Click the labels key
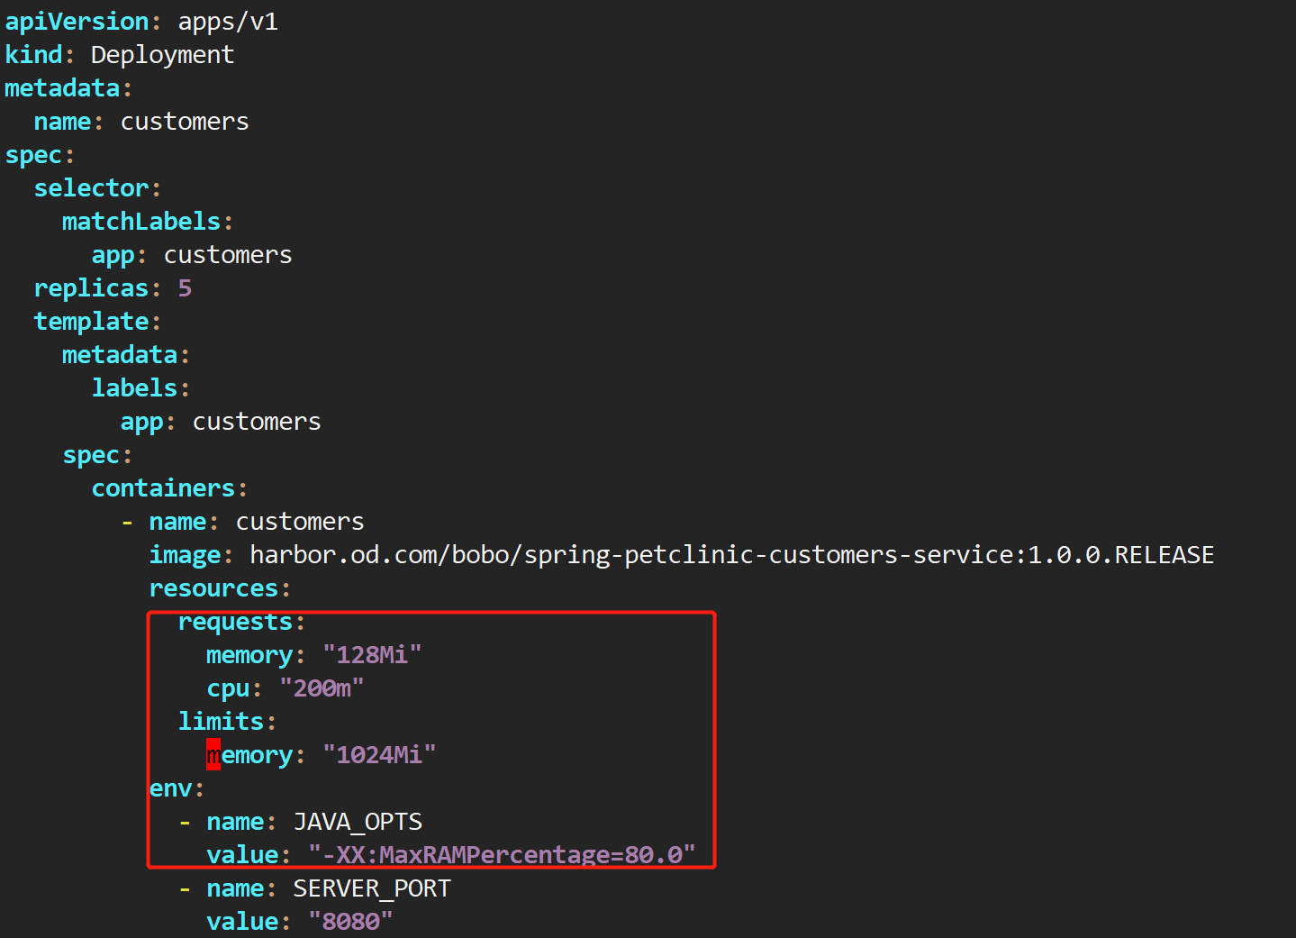The image size is (1296, 938). 134,388
